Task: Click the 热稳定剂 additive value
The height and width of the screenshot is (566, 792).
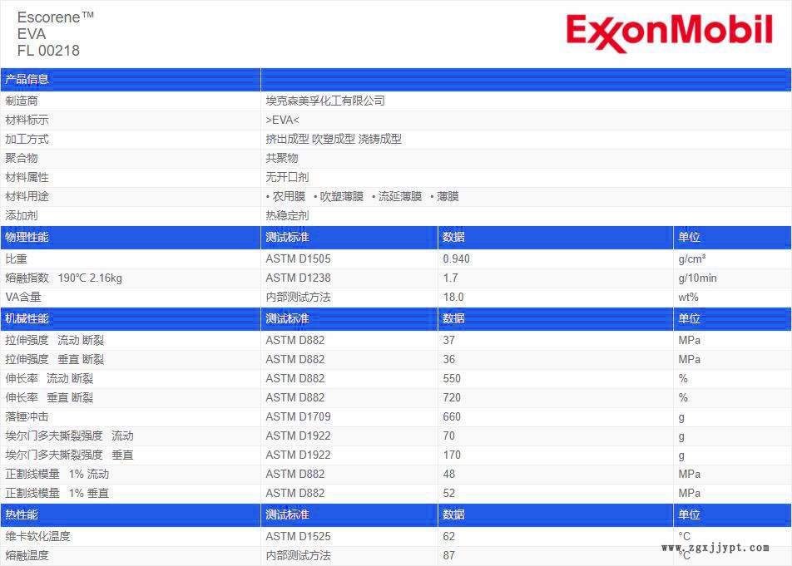Action: 287,215
